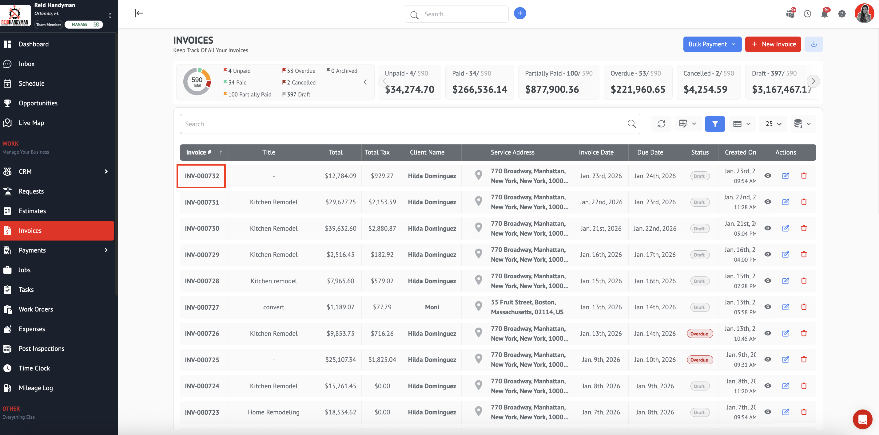The image size is (879, 435).
Task: Delete invoice INV-000731 with trash icon
Action: tap(804, 202)
